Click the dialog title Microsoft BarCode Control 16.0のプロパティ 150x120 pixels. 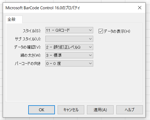[43, 8]
